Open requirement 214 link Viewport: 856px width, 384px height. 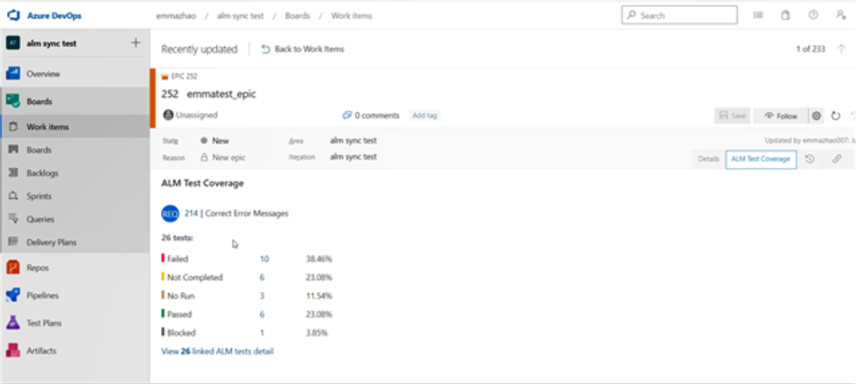pyautogui.click(x=191, y=213)
